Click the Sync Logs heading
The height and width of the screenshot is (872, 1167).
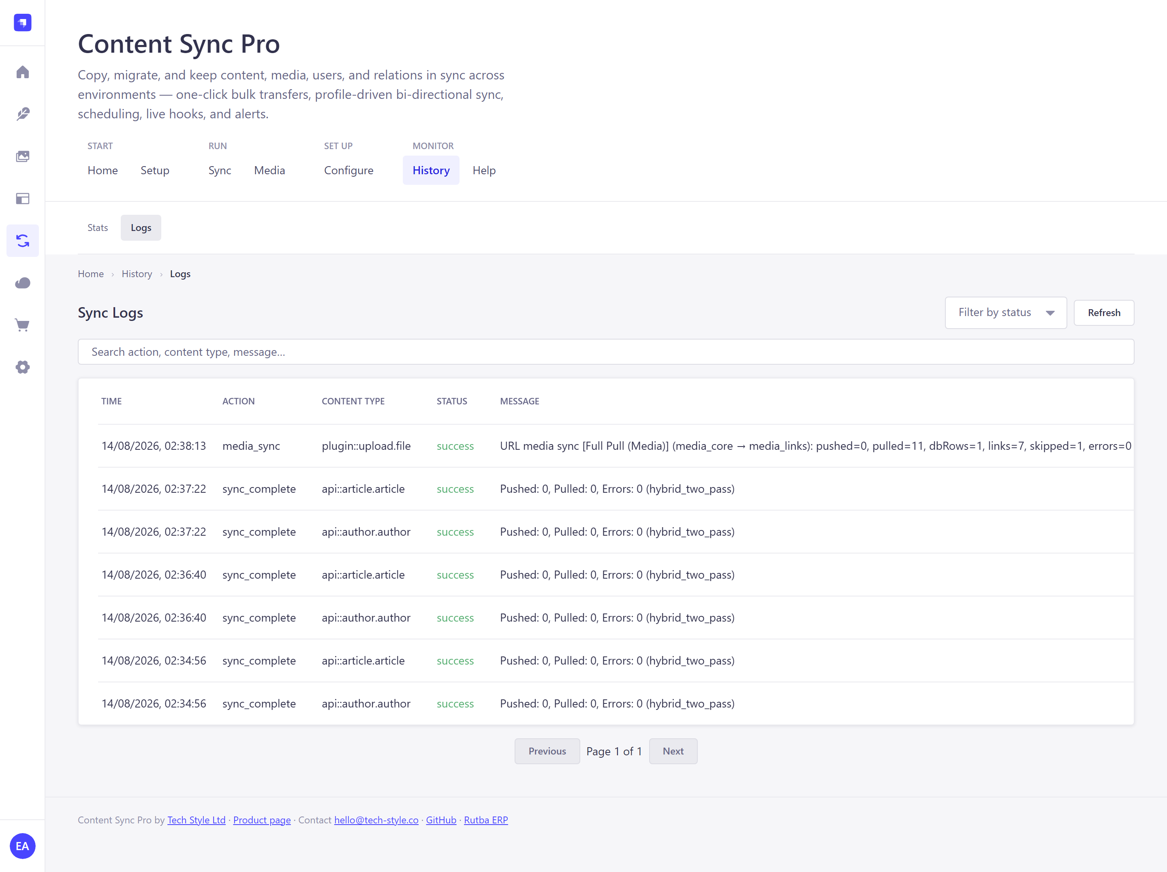pos(111,313)
